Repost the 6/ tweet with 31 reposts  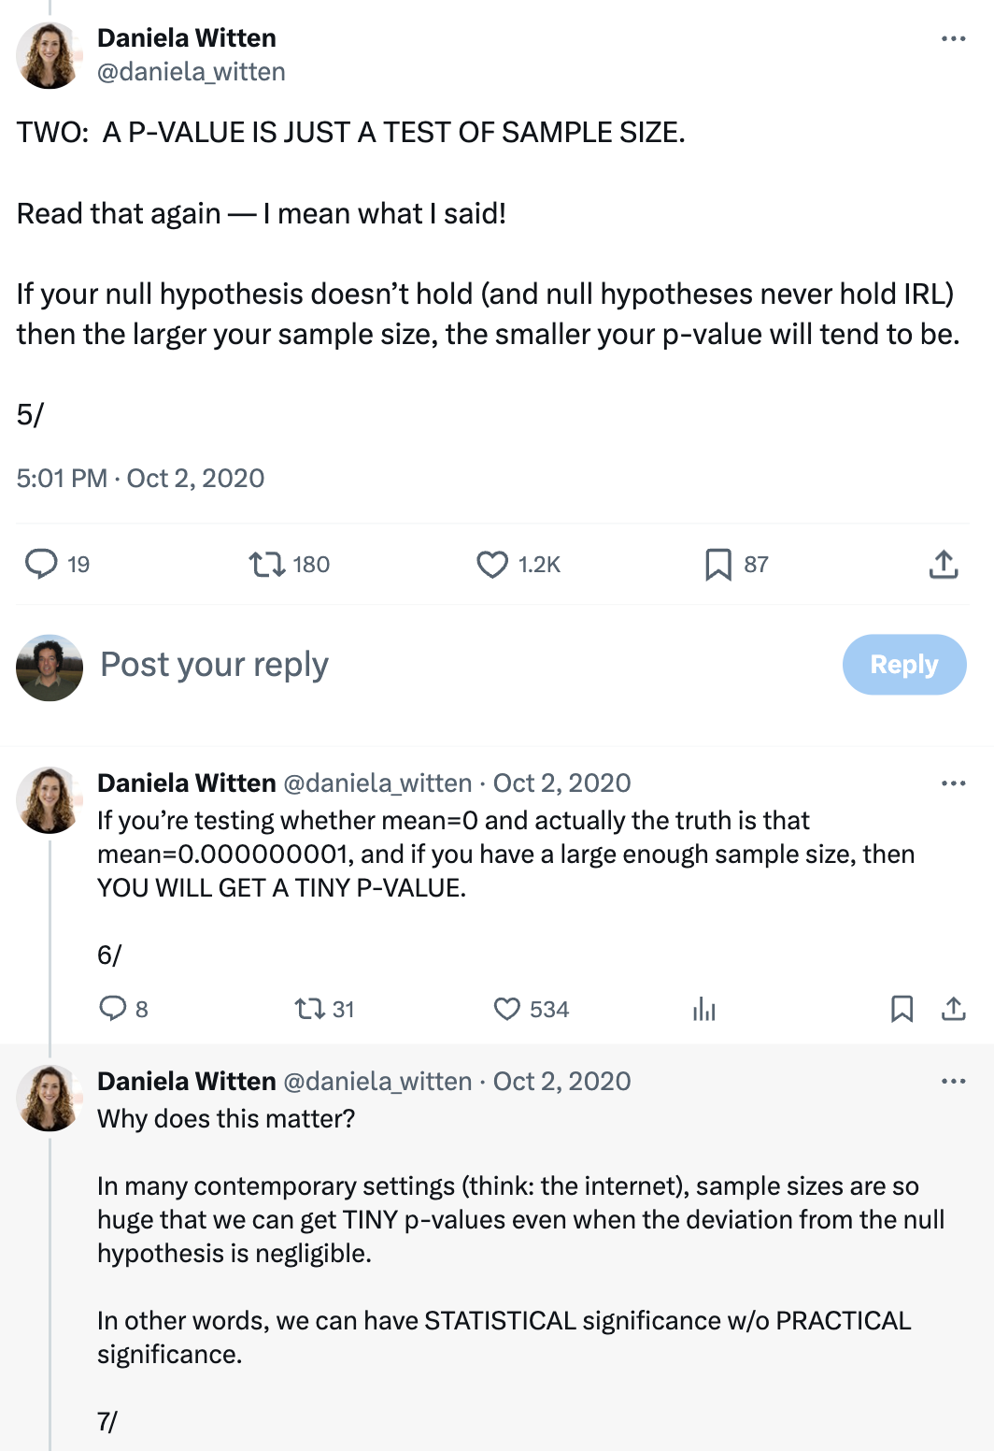[x=309, y=1009]
